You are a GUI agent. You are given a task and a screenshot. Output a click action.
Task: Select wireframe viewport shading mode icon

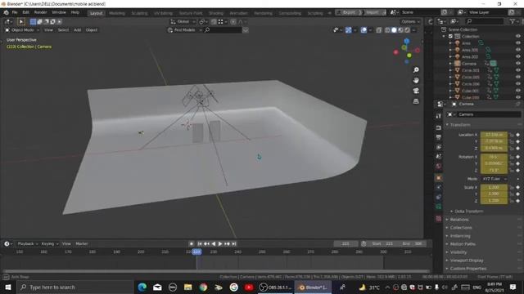[x=387, y=30]
